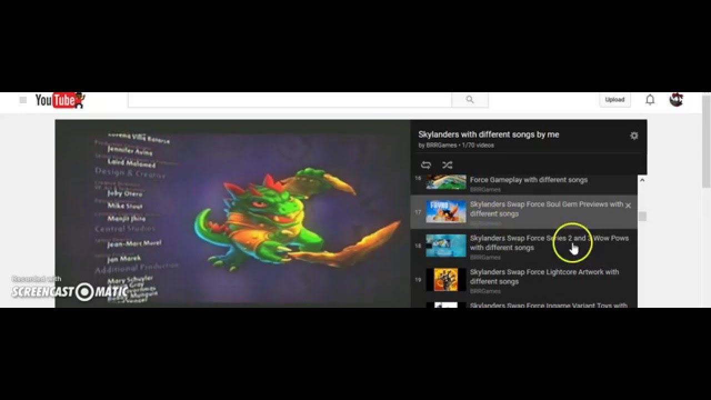Toggle playlist repeat (loop) icon
Image resolution: width=711 pixels, height=400 pixels.
click(x=426, y=165)
